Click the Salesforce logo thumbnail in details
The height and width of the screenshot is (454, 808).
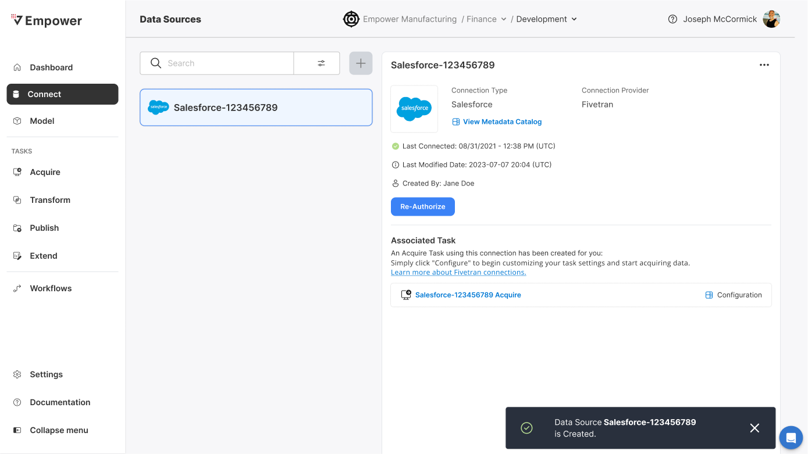[414, 109]
